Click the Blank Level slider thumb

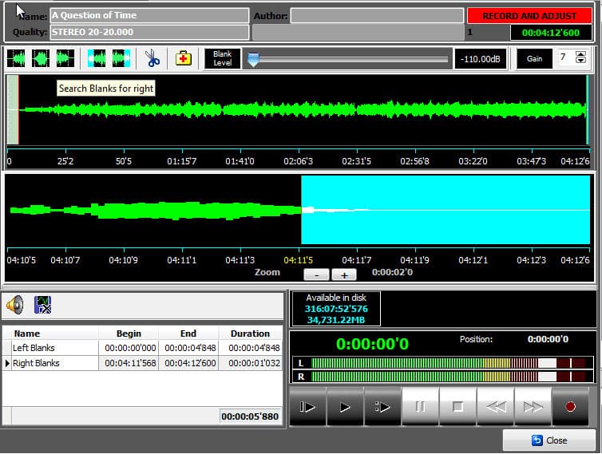click(x=253, y=60)
